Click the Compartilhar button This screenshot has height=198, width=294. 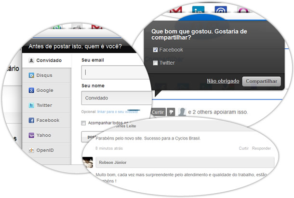click(261, 81)
